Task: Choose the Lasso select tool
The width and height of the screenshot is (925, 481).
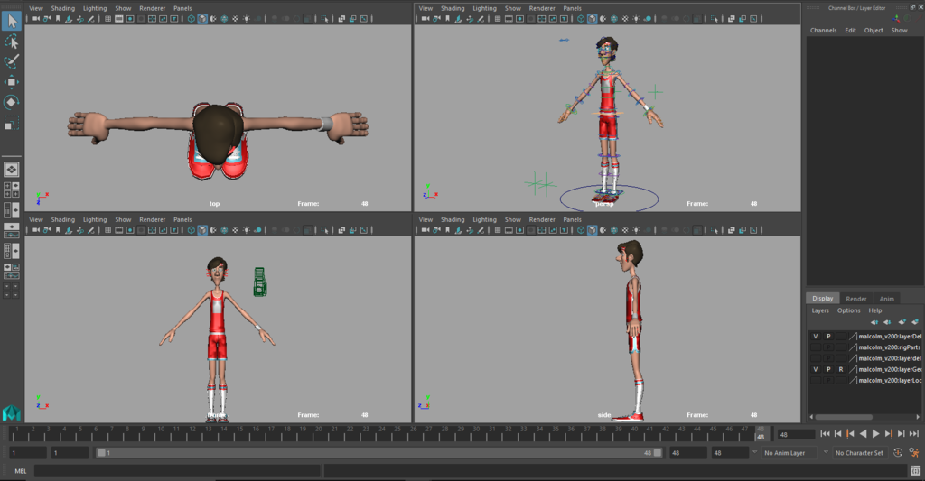Action: point(11,42)
